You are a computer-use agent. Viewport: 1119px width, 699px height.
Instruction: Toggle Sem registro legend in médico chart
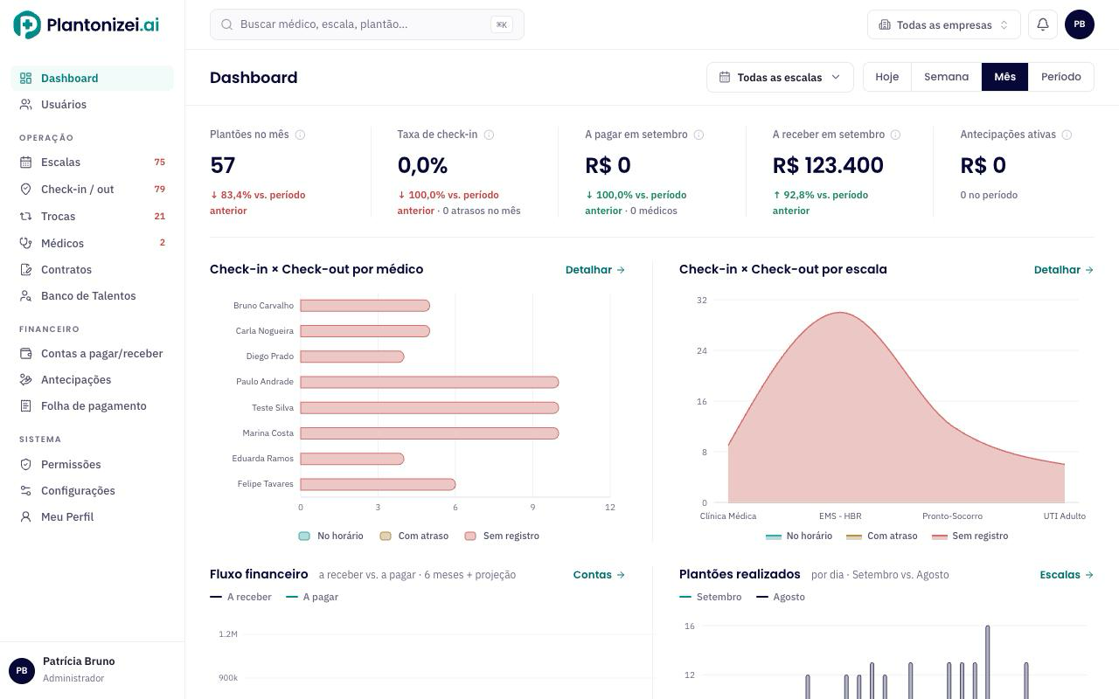point(502,536)
